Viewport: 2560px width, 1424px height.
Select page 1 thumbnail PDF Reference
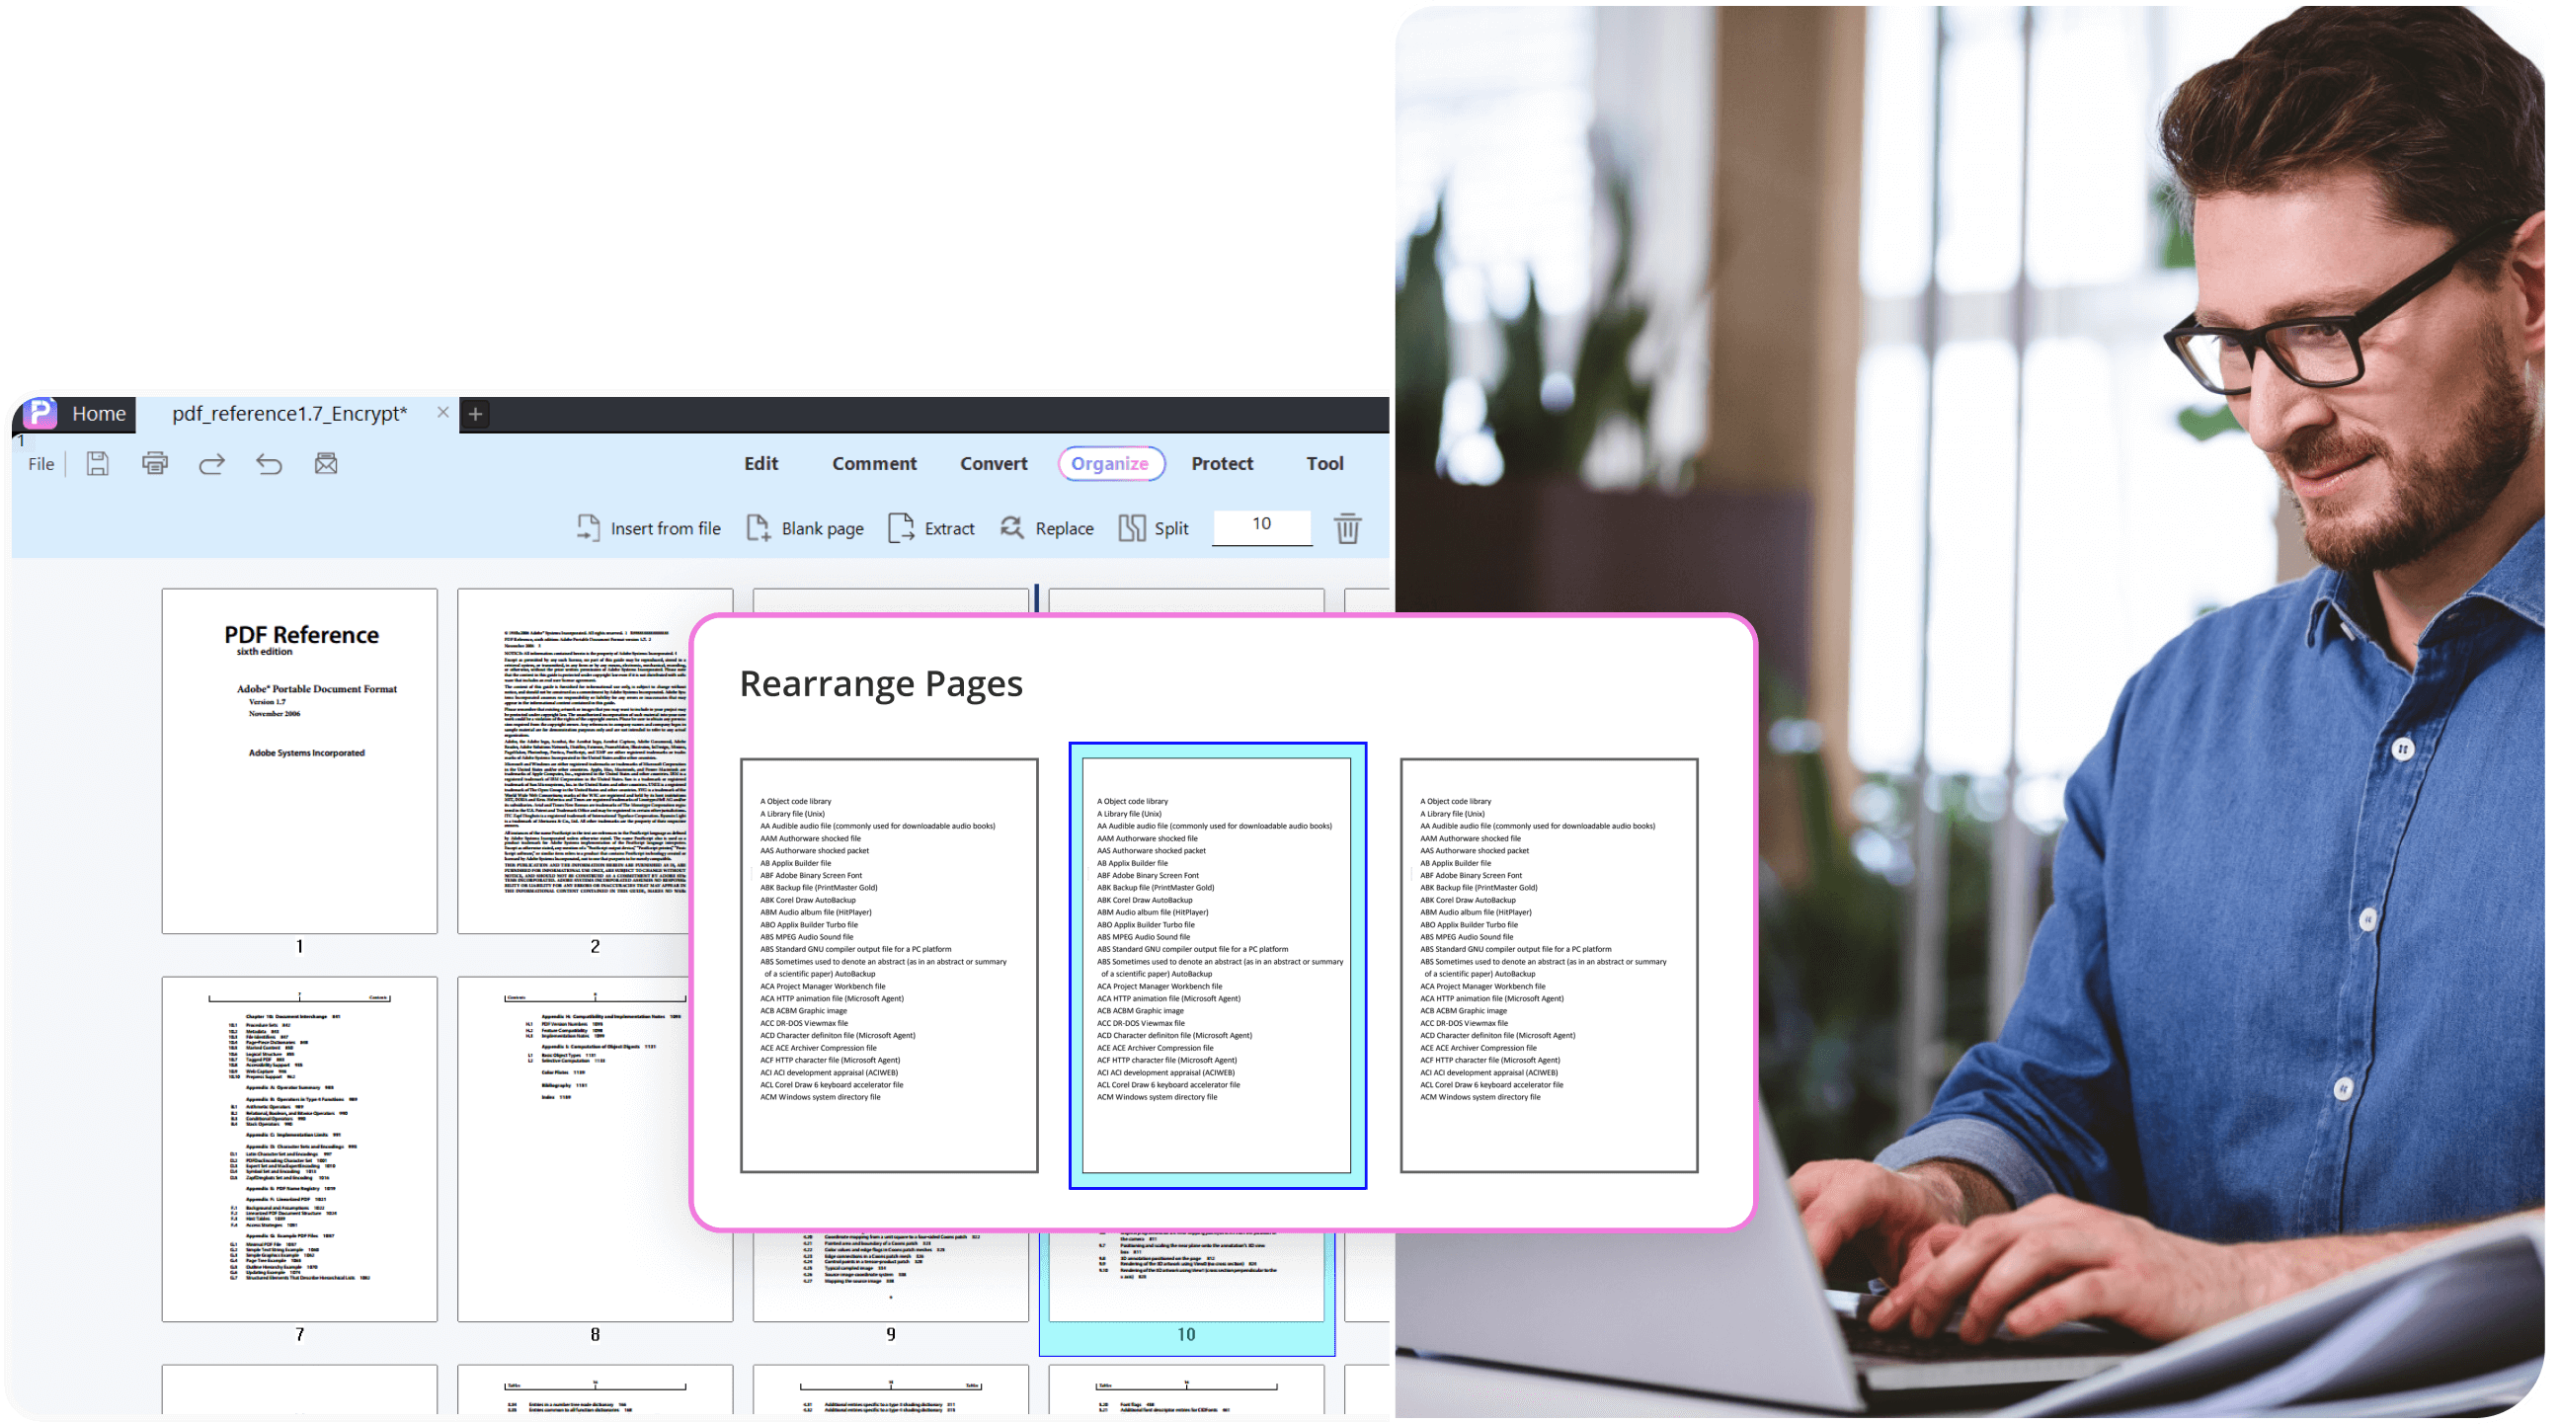[x=299, y=761]
